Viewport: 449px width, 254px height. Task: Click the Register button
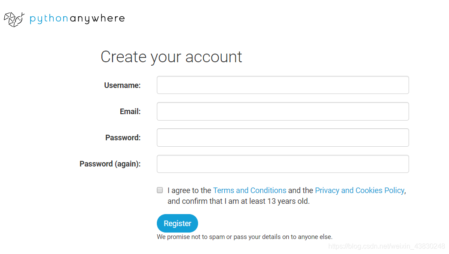[177, 224]
